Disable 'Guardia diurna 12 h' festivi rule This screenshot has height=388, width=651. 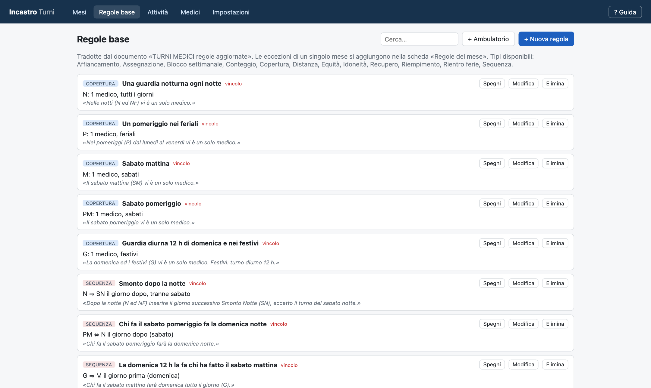click(x=492, y=243)
